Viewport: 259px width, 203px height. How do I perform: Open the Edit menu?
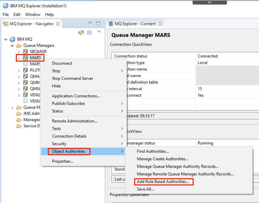coord(17,14)
